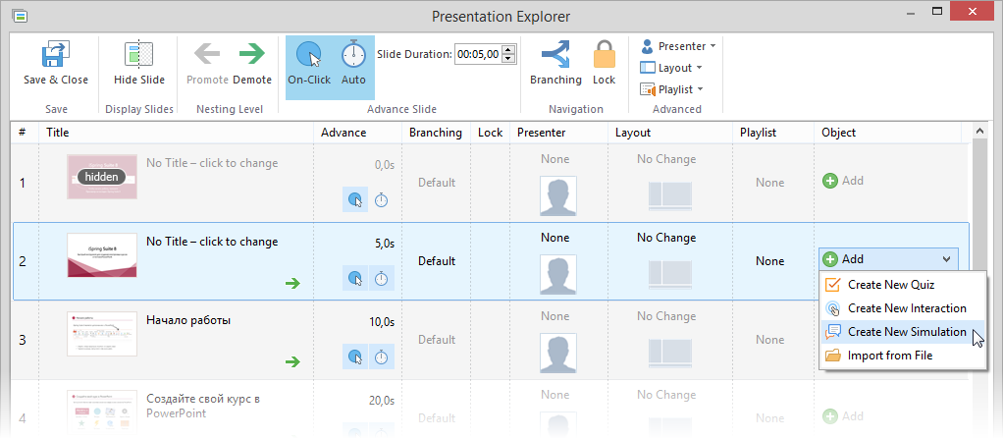Toggle On-Click advance mode in ribbon
This screenshot has height=439, width=1003.
tap(309, 56)
